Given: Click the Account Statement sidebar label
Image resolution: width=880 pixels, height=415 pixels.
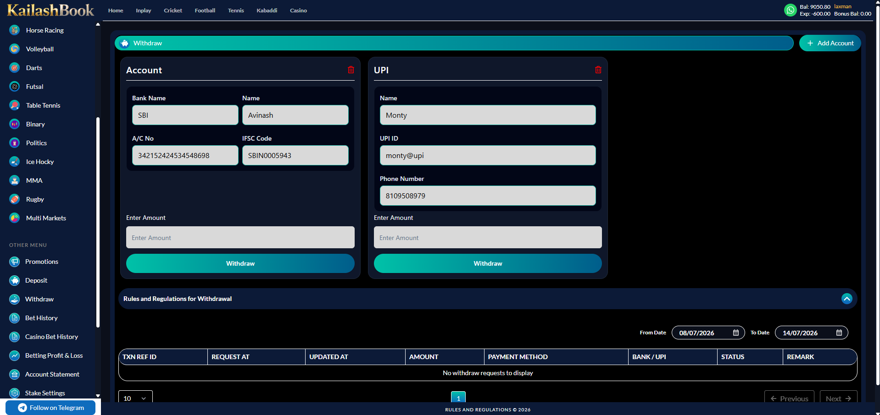Looking at the screenshot, I should [x=52, y=374].
